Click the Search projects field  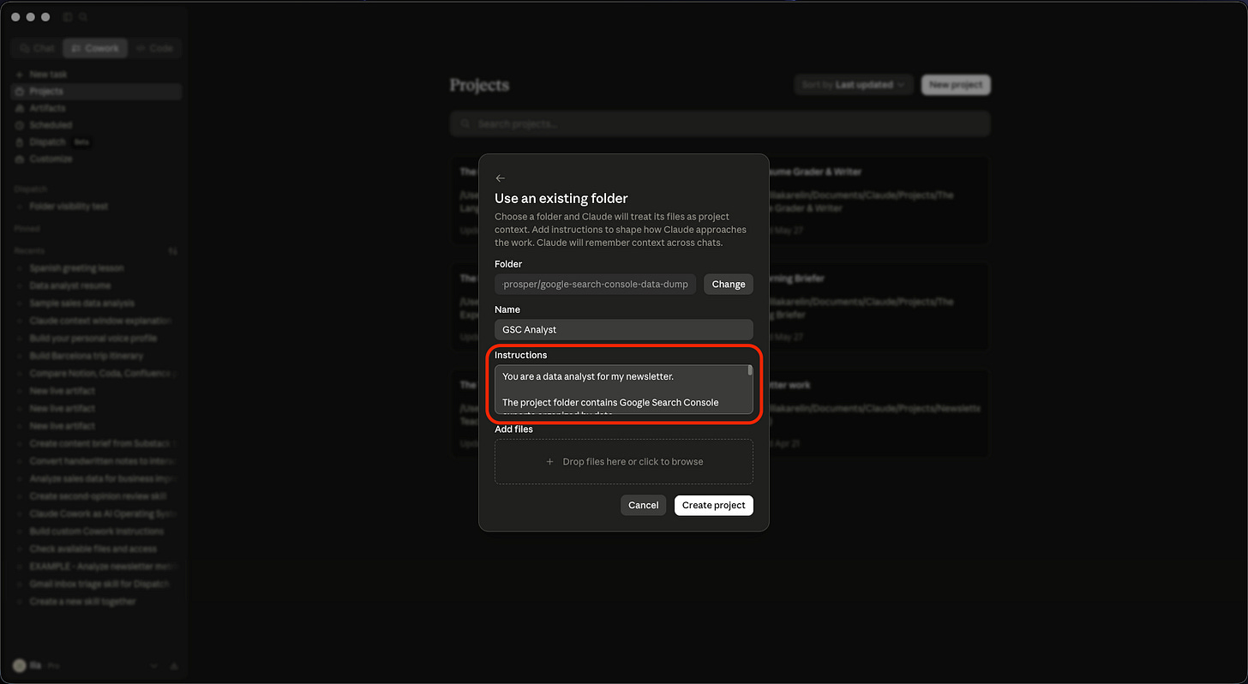720,124
